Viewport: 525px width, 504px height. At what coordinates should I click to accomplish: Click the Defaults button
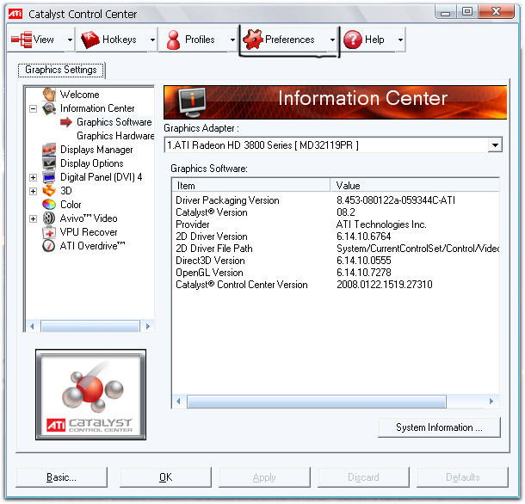point(462,476)
